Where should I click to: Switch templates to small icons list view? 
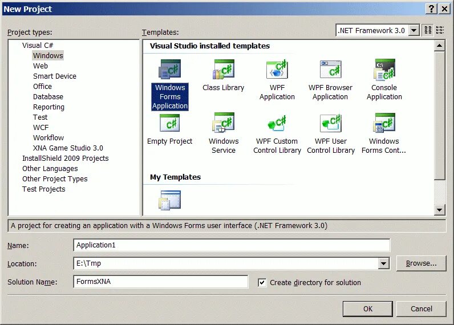[x=440, y=30]
